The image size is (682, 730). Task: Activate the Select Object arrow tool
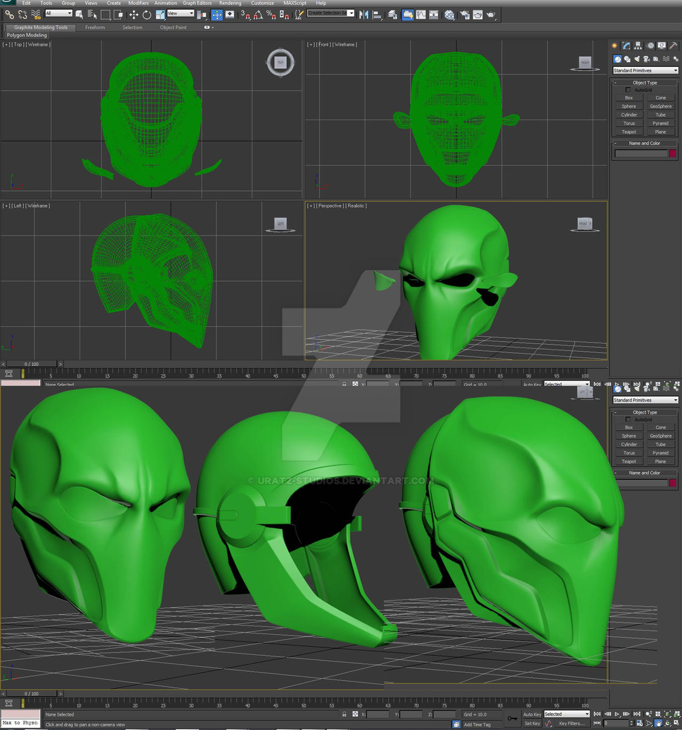[79, 14]
